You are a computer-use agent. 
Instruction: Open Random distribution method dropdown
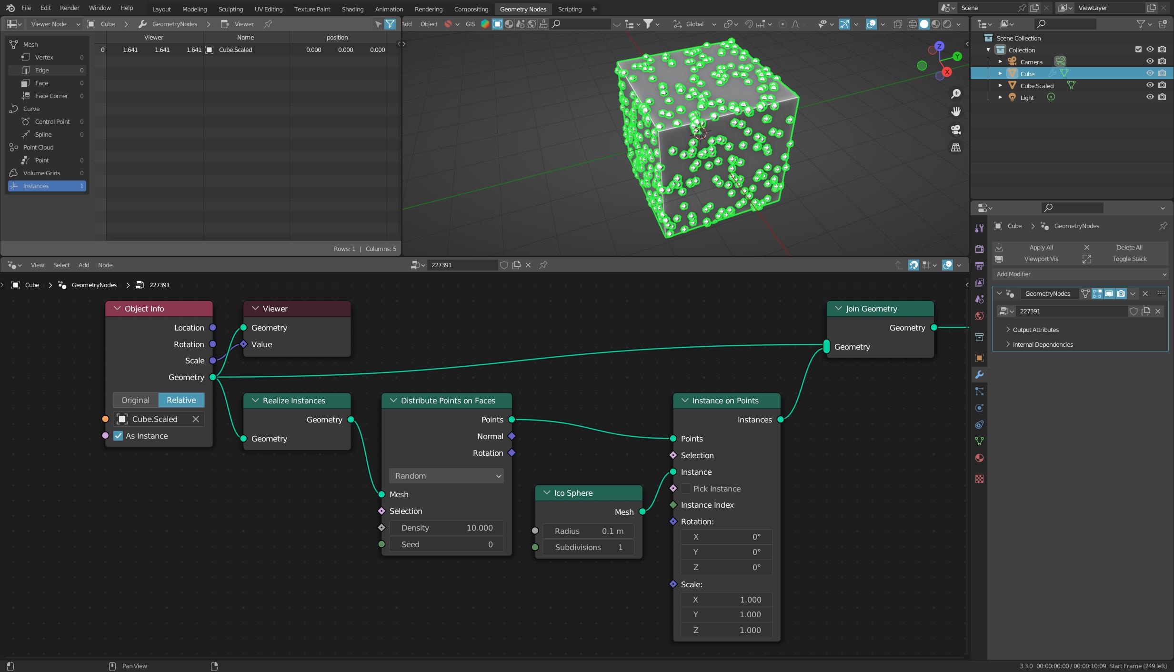(446, 475)
